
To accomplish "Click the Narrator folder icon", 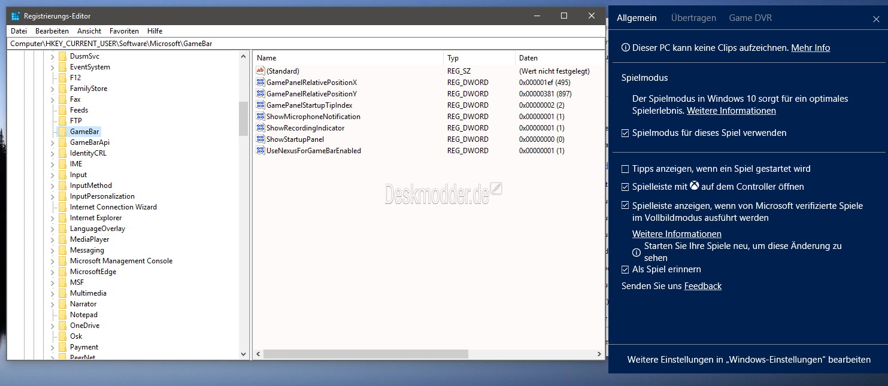I will click(x=62, y=304).
